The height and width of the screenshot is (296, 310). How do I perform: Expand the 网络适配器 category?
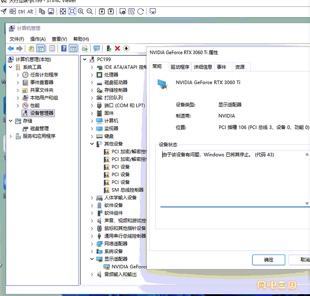92,243
